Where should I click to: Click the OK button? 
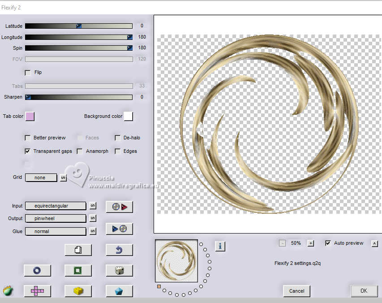pyautogui.click(x=364, y=290)
